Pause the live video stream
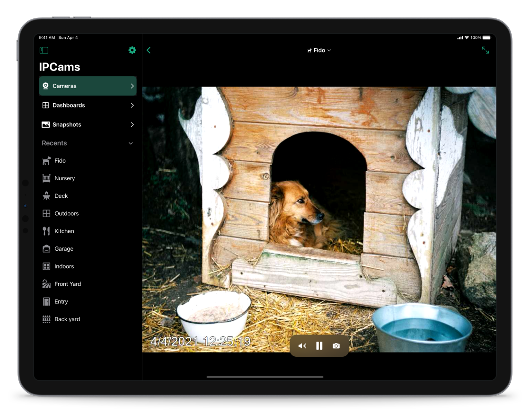The height and width of the screenshot is (414, 530). pos(319,346)
